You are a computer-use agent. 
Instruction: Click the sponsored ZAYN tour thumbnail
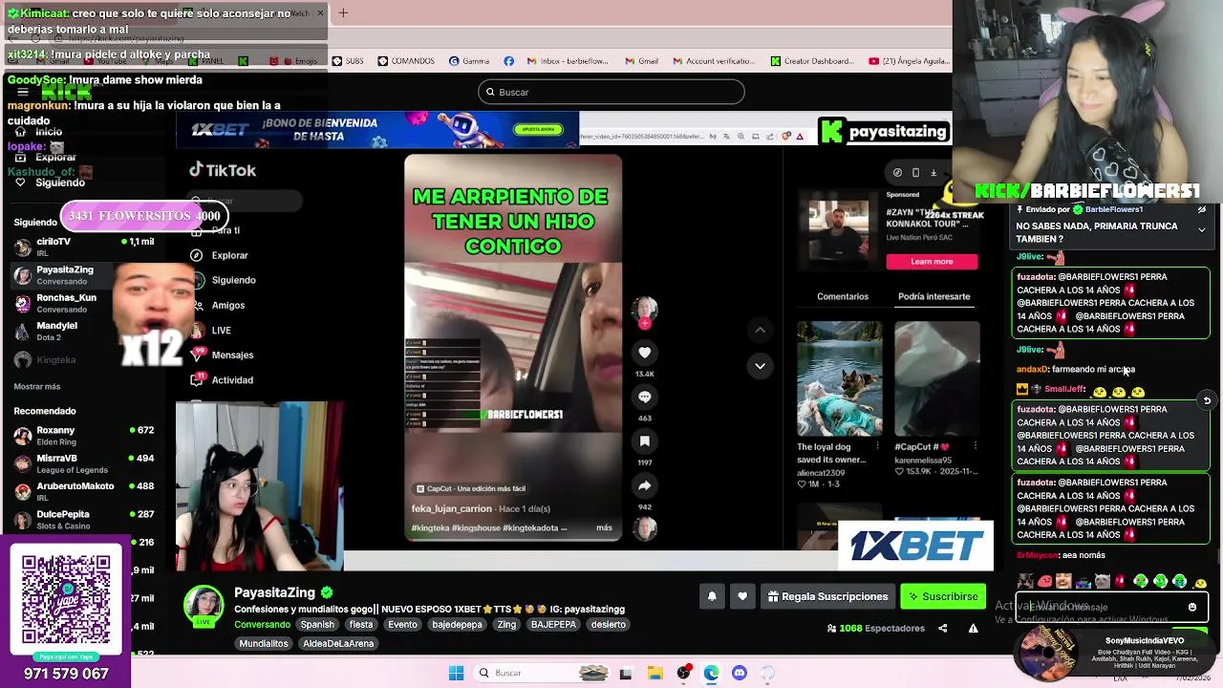point(839,230)
